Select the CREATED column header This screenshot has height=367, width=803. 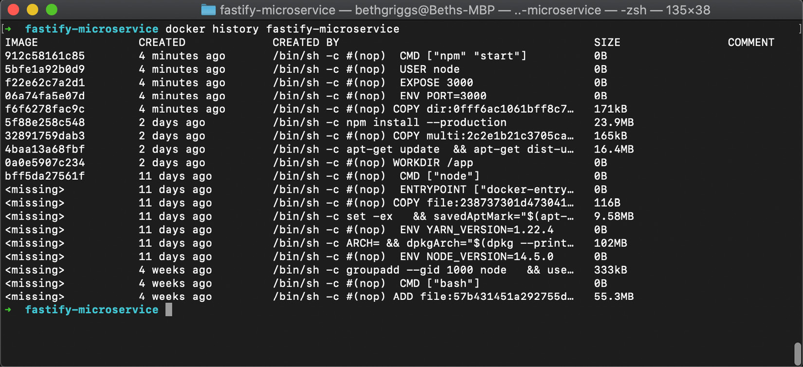[162, 42]
